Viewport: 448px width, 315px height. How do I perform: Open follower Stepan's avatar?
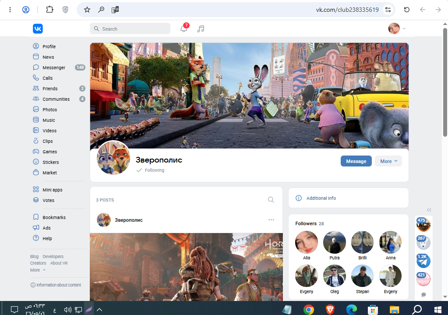point(362,276)
